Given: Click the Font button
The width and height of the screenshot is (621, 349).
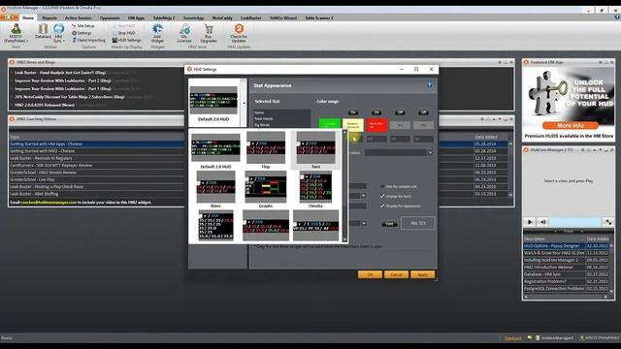Looking at the screenshot, I should tap(389, 224).
